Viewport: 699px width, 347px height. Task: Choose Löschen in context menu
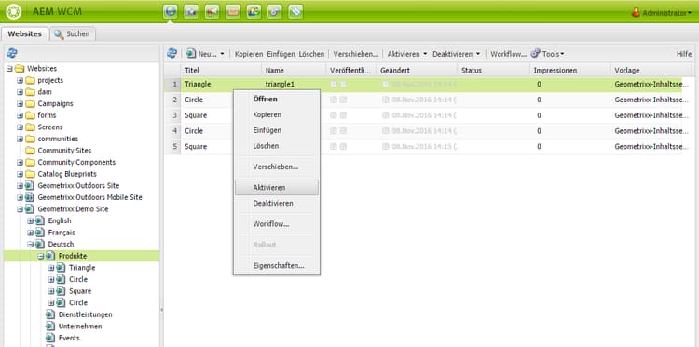(277, 146)
